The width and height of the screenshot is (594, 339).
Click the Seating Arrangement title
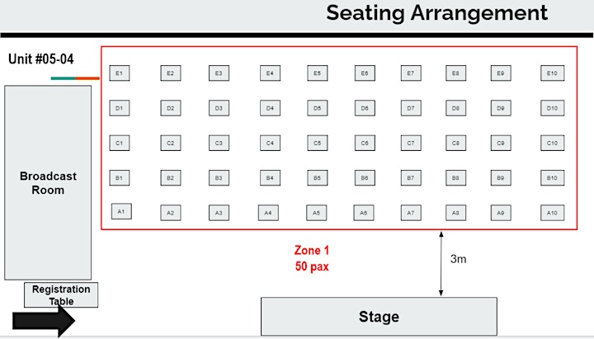pyautogui.click(x=436, y=13)
